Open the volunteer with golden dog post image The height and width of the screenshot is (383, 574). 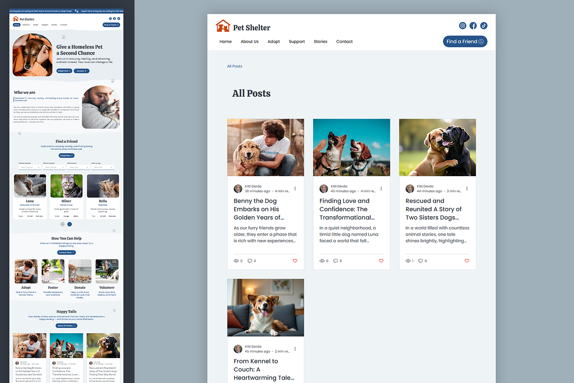coord(265,147)
